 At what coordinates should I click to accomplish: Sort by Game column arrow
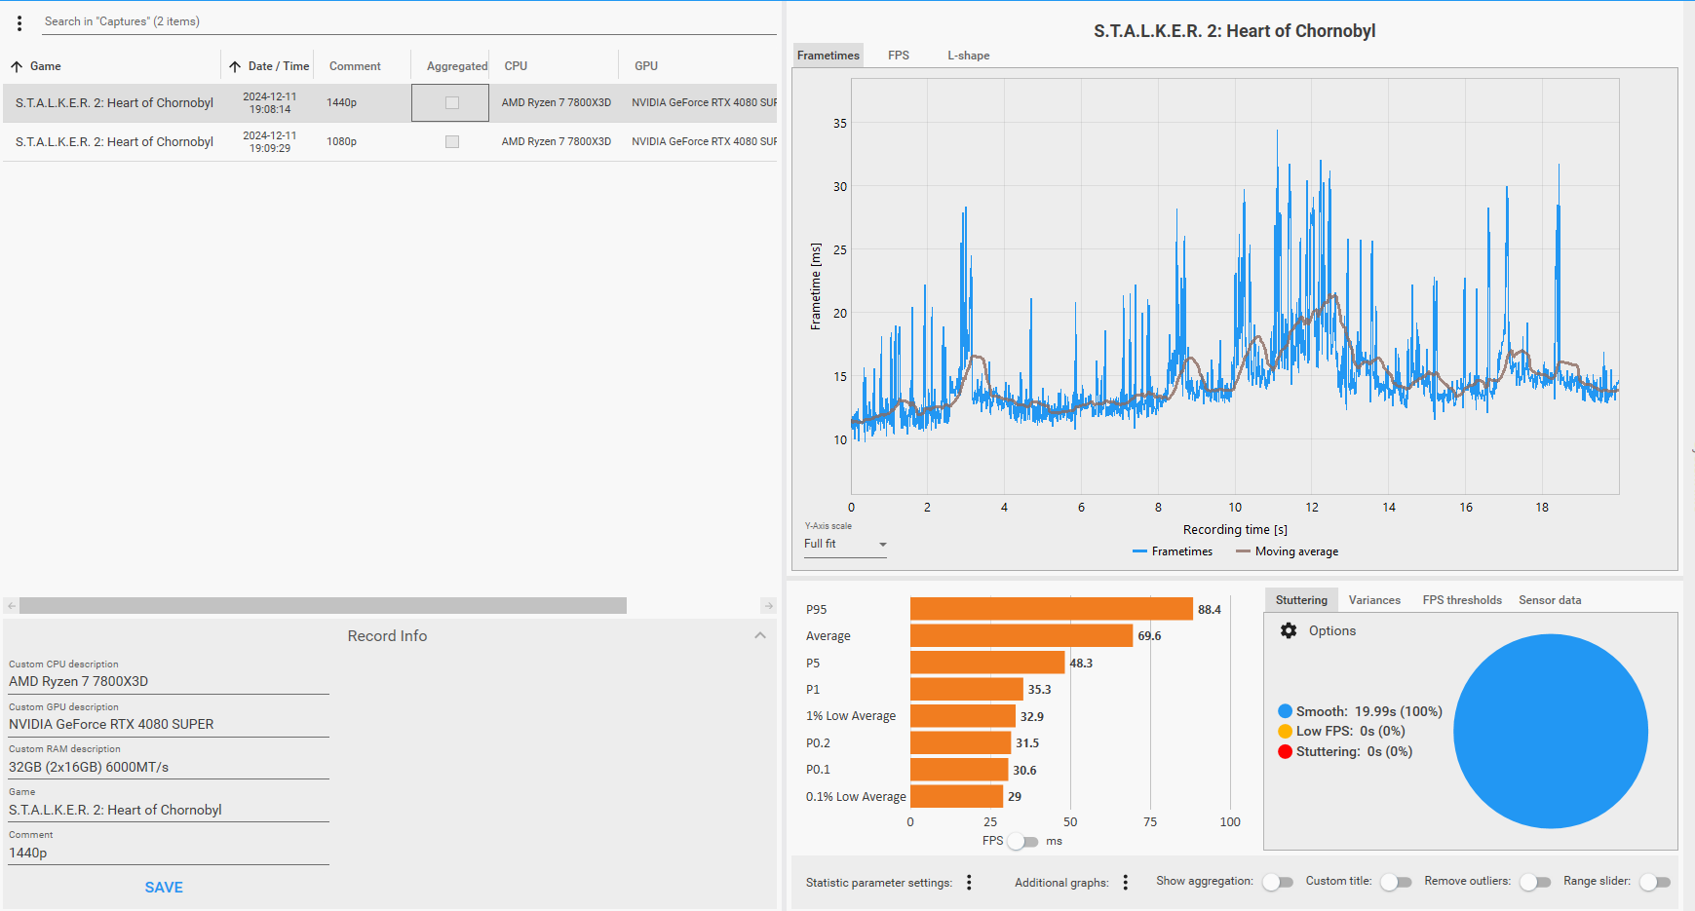pyautogui.click(x=17, y=66)
